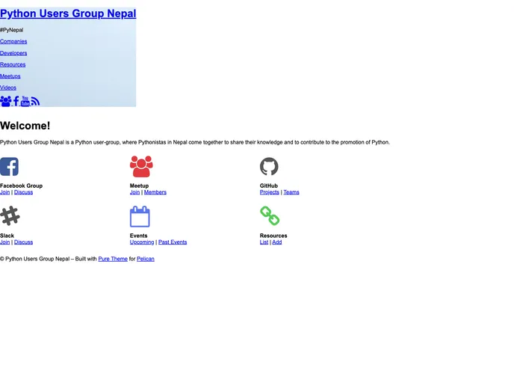514x383 pixels.
Task: Open Resources in the header navigation
Action: [13, 64]
